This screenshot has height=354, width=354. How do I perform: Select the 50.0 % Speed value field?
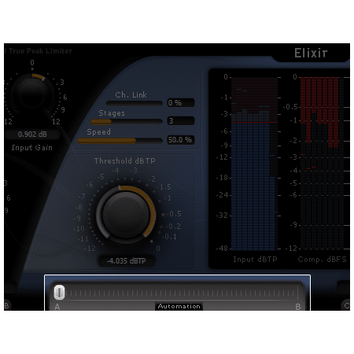(181, 140)
